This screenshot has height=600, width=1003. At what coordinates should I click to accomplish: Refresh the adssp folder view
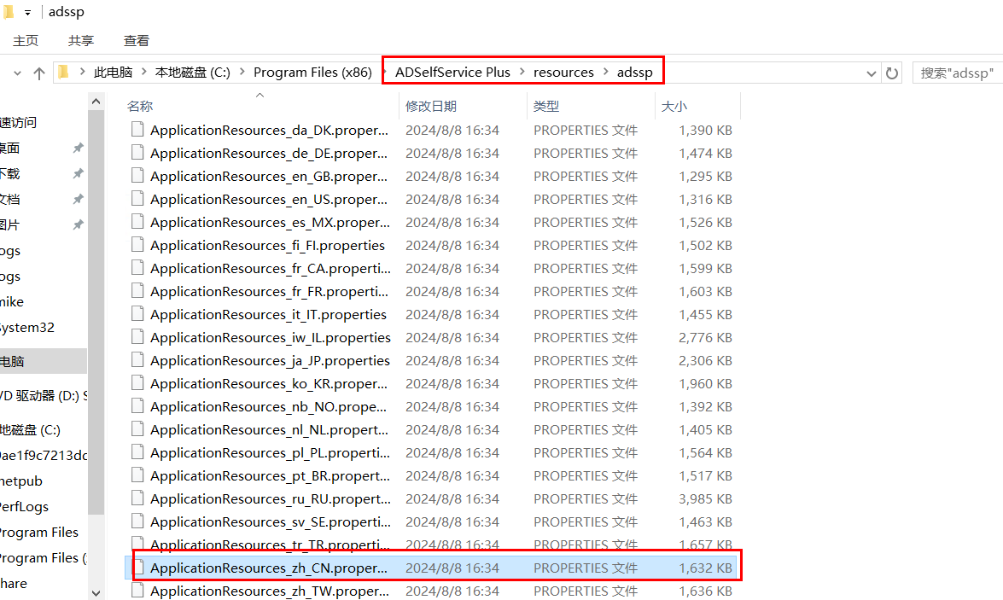pos(892,73)
